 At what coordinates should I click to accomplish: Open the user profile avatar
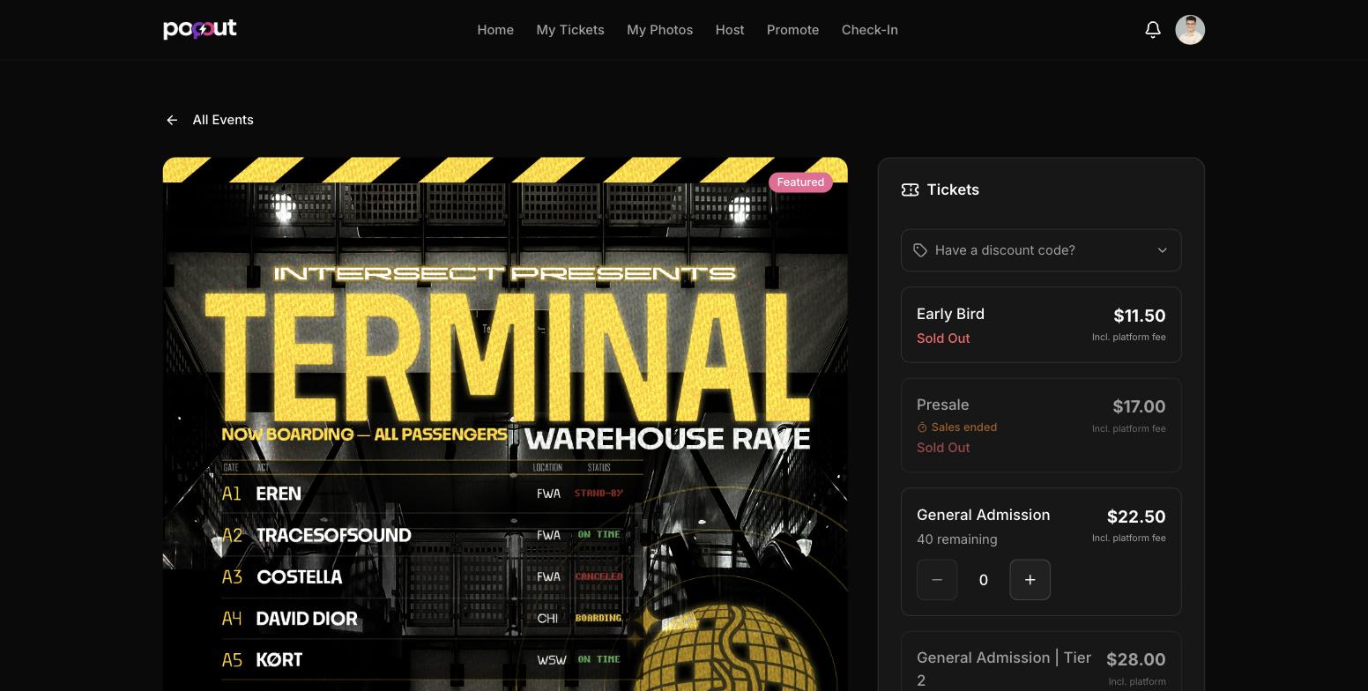1190,30
